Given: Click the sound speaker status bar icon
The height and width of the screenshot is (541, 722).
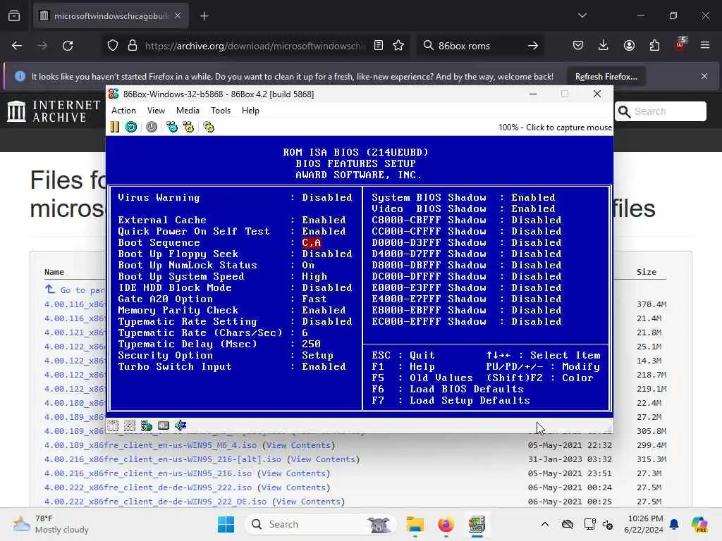Looking at the screenshot, I should tap(180, 425).
